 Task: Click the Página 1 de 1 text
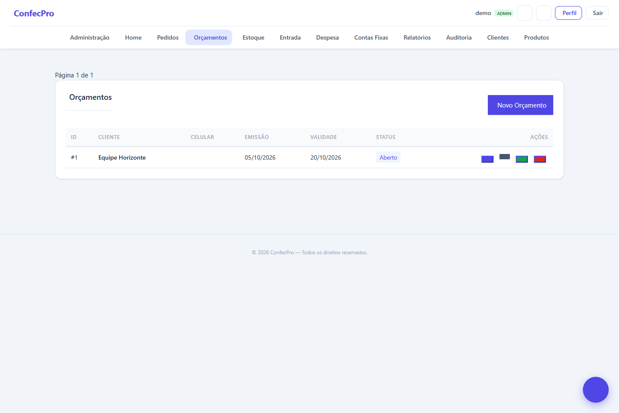[x=74, y=75]
